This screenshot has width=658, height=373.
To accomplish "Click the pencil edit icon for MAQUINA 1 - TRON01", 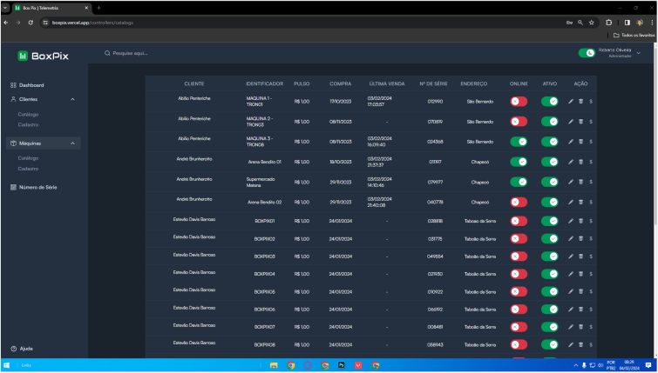I will (571, 102).
